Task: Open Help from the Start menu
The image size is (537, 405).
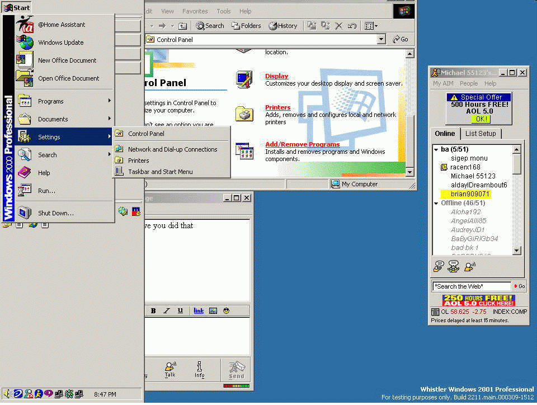Action: click(64, 172)
